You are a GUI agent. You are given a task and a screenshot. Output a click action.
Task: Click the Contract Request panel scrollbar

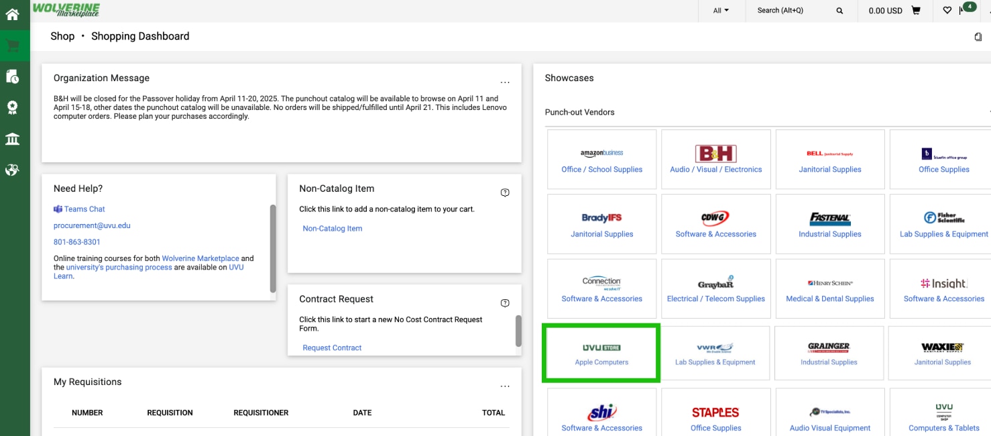tap(518, 331)
